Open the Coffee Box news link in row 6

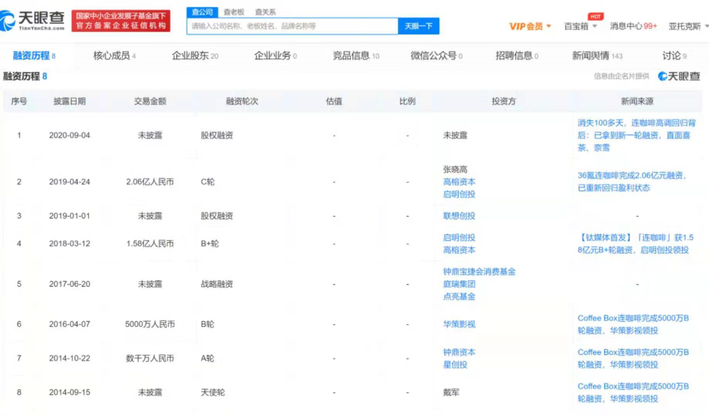[633, 324]
